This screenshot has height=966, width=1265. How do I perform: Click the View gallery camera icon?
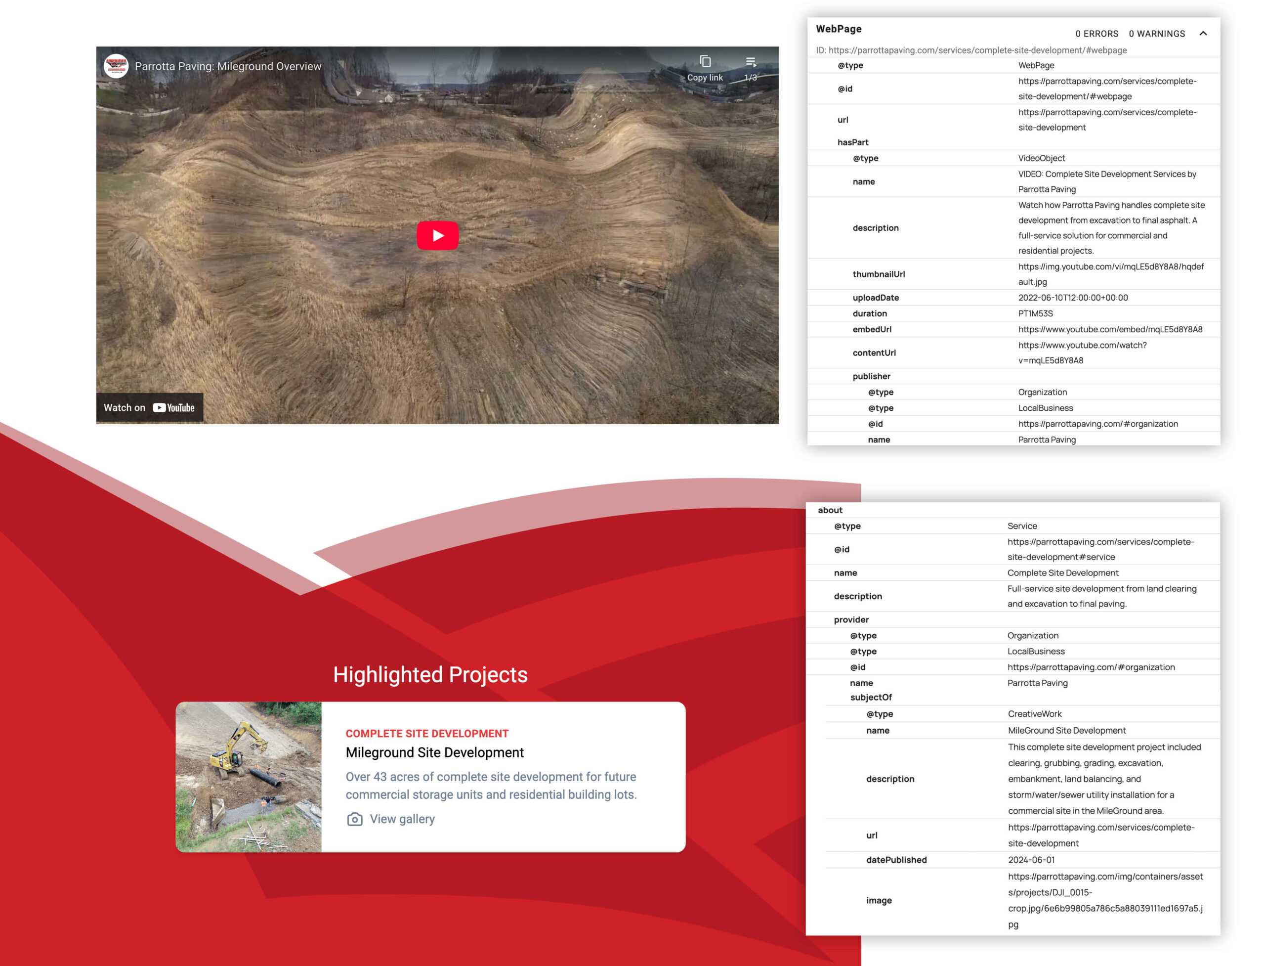tap(355, 819)
